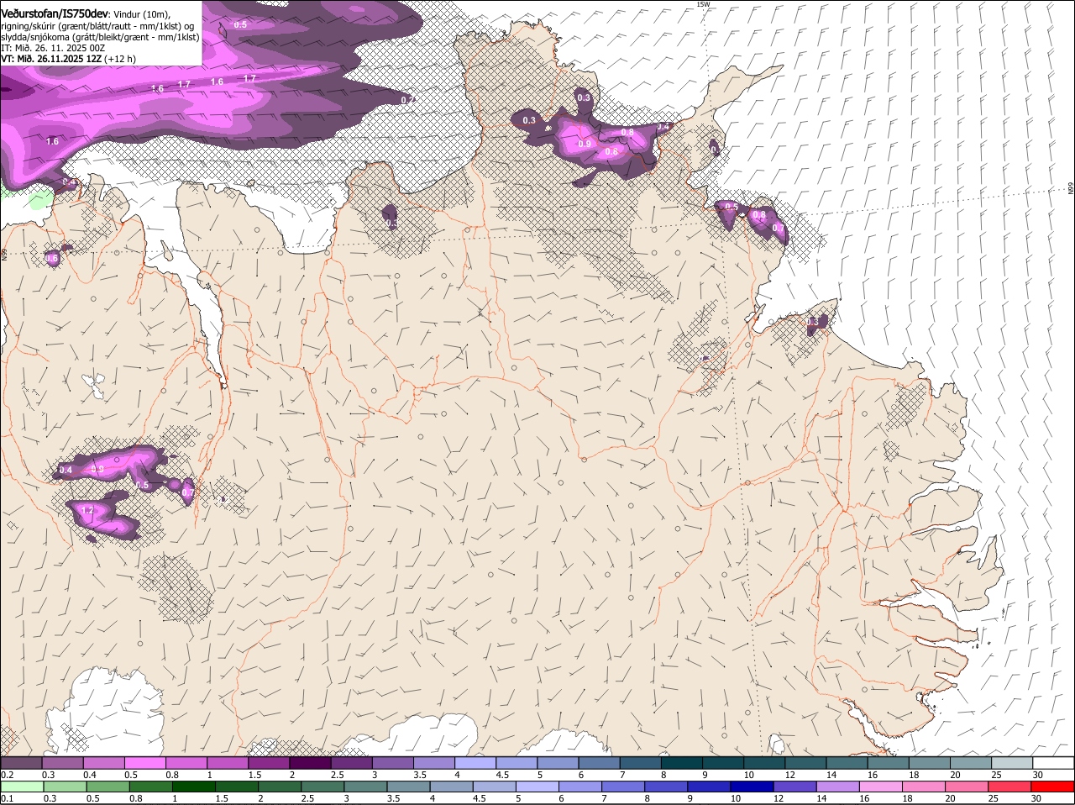Click the 18 number label under the upper legend

[x=913, y=775]
